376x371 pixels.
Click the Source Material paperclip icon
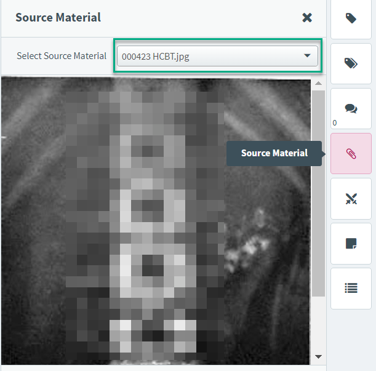pyautogui.click(x=351, y=153)
